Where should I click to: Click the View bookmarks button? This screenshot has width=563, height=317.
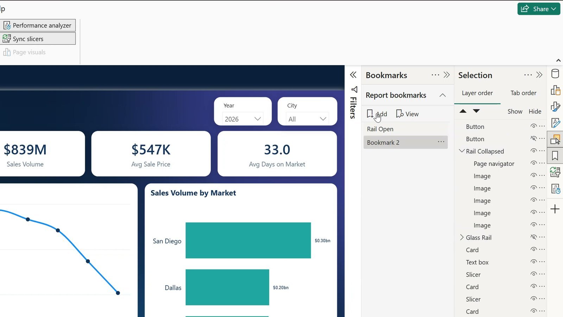407,114
